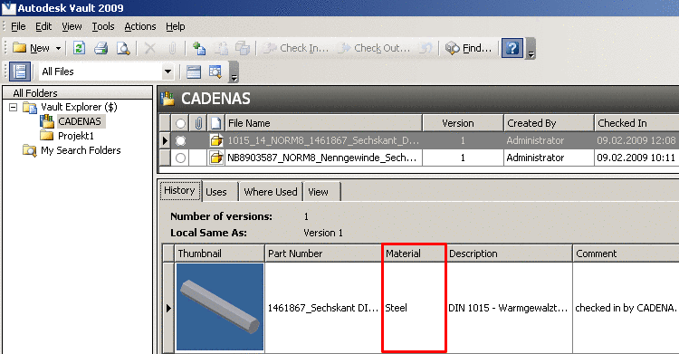Open standard toolbar options overflow arrow

pos(531,48)
